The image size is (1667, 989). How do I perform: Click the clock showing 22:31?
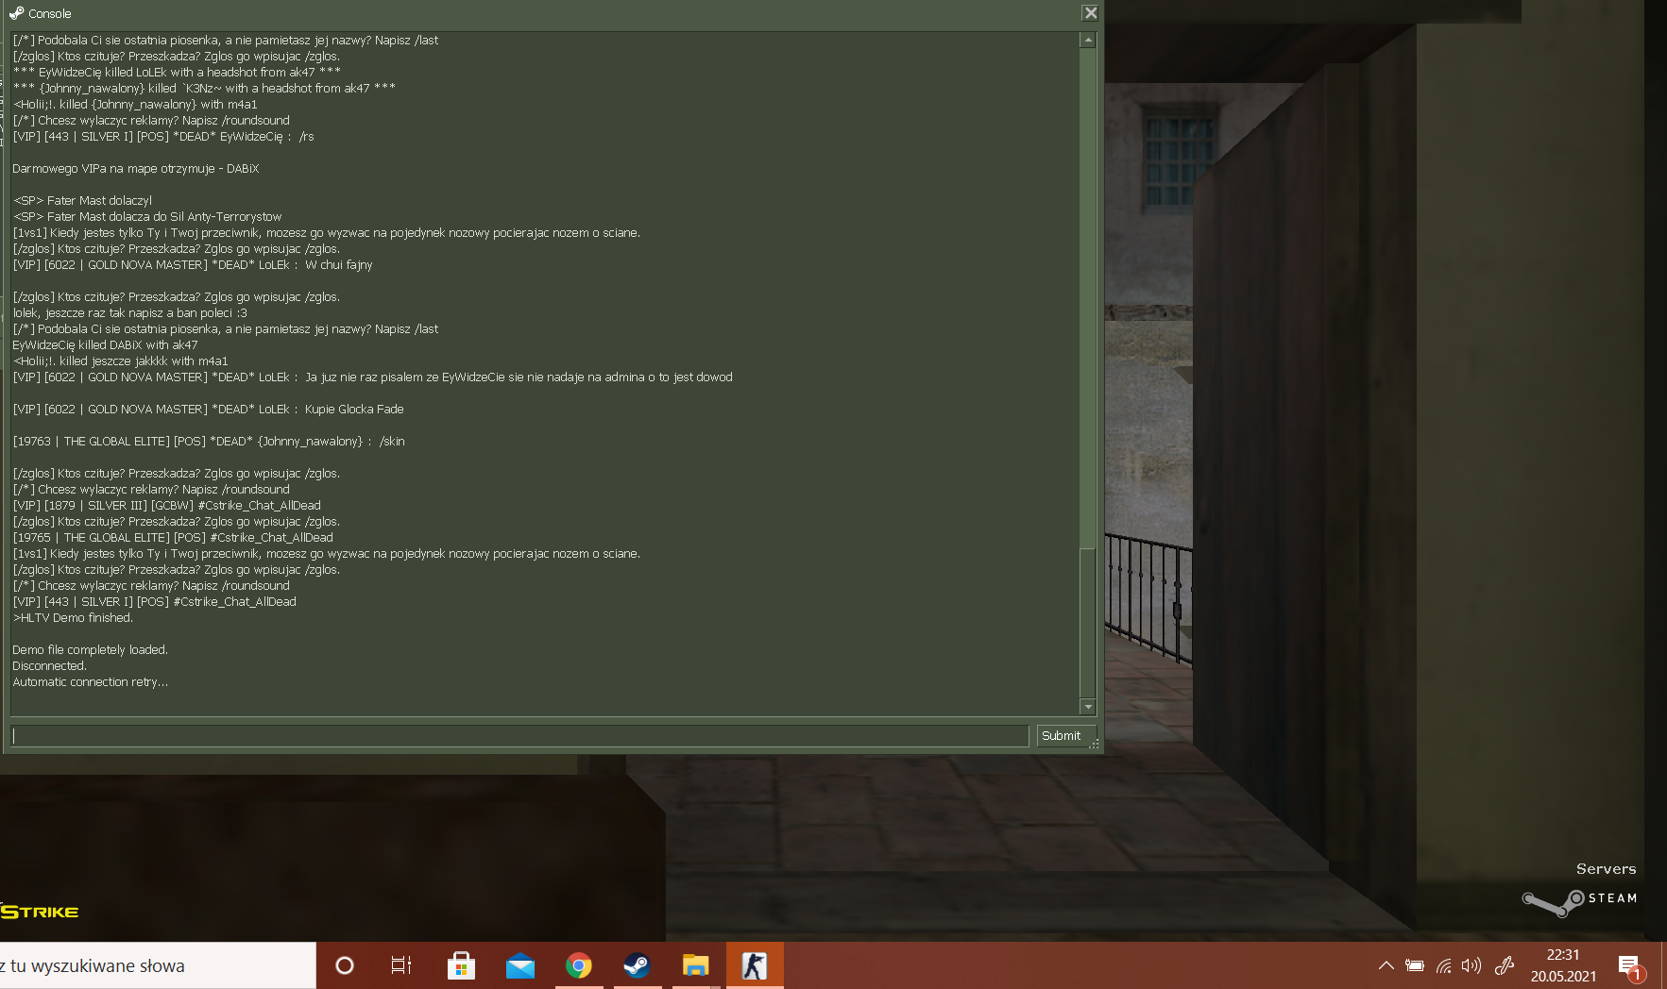point(1563,965)
